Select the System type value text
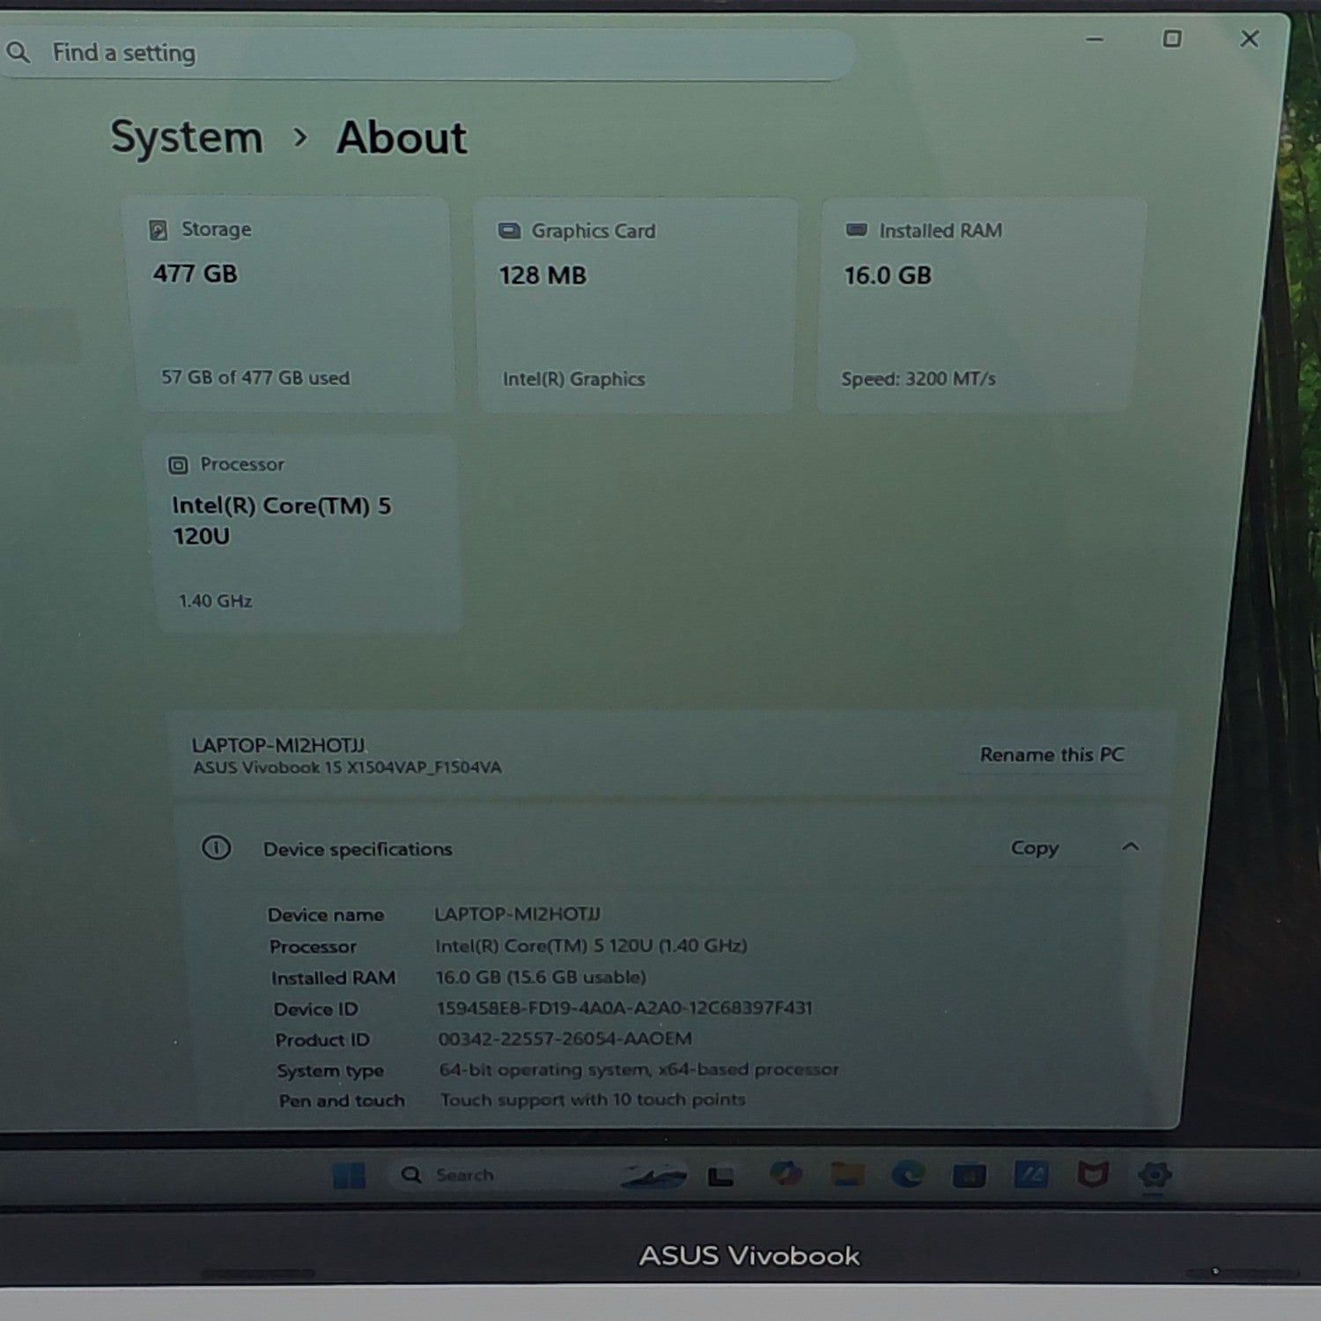 tap(638, 1070)
